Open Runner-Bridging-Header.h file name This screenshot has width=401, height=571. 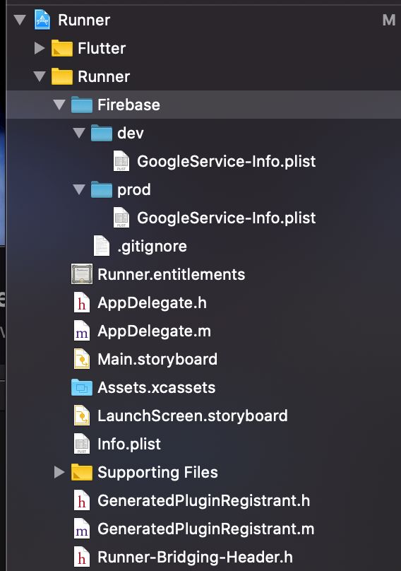[195, 558]
